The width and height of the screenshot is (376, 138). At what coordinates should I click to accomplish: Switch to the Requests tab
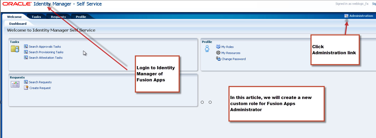coord(58,17)
